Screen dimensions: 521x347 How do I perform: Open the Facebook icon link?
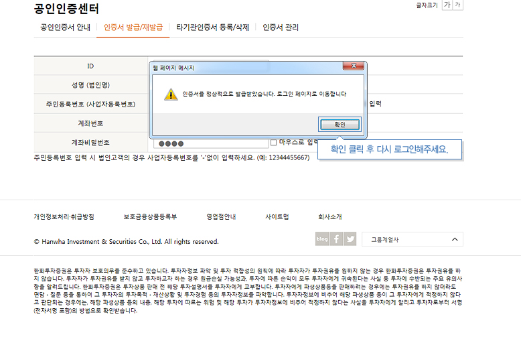(336, 239)
